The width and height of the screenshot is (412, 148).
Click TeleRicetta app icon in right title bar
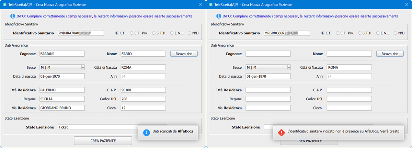tap(210, 5)
